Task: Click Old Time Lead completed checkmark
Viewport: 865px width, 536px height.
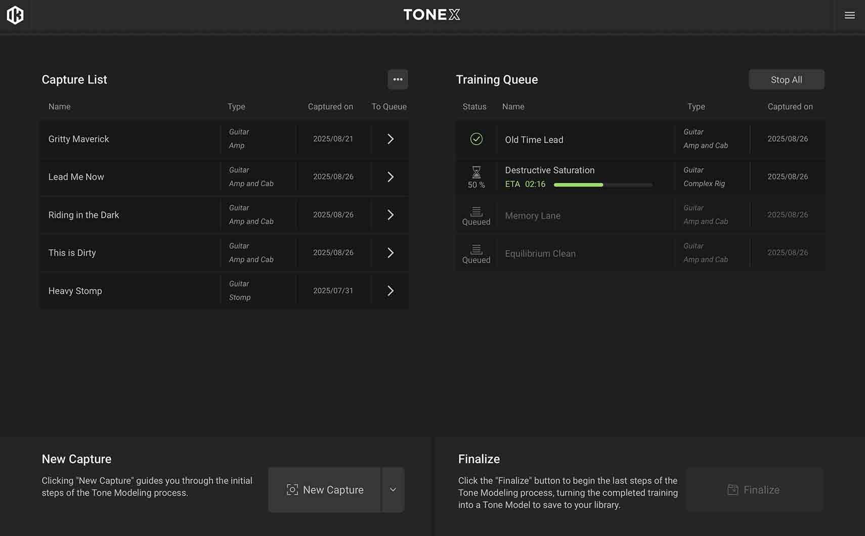Action: point(476,139)
